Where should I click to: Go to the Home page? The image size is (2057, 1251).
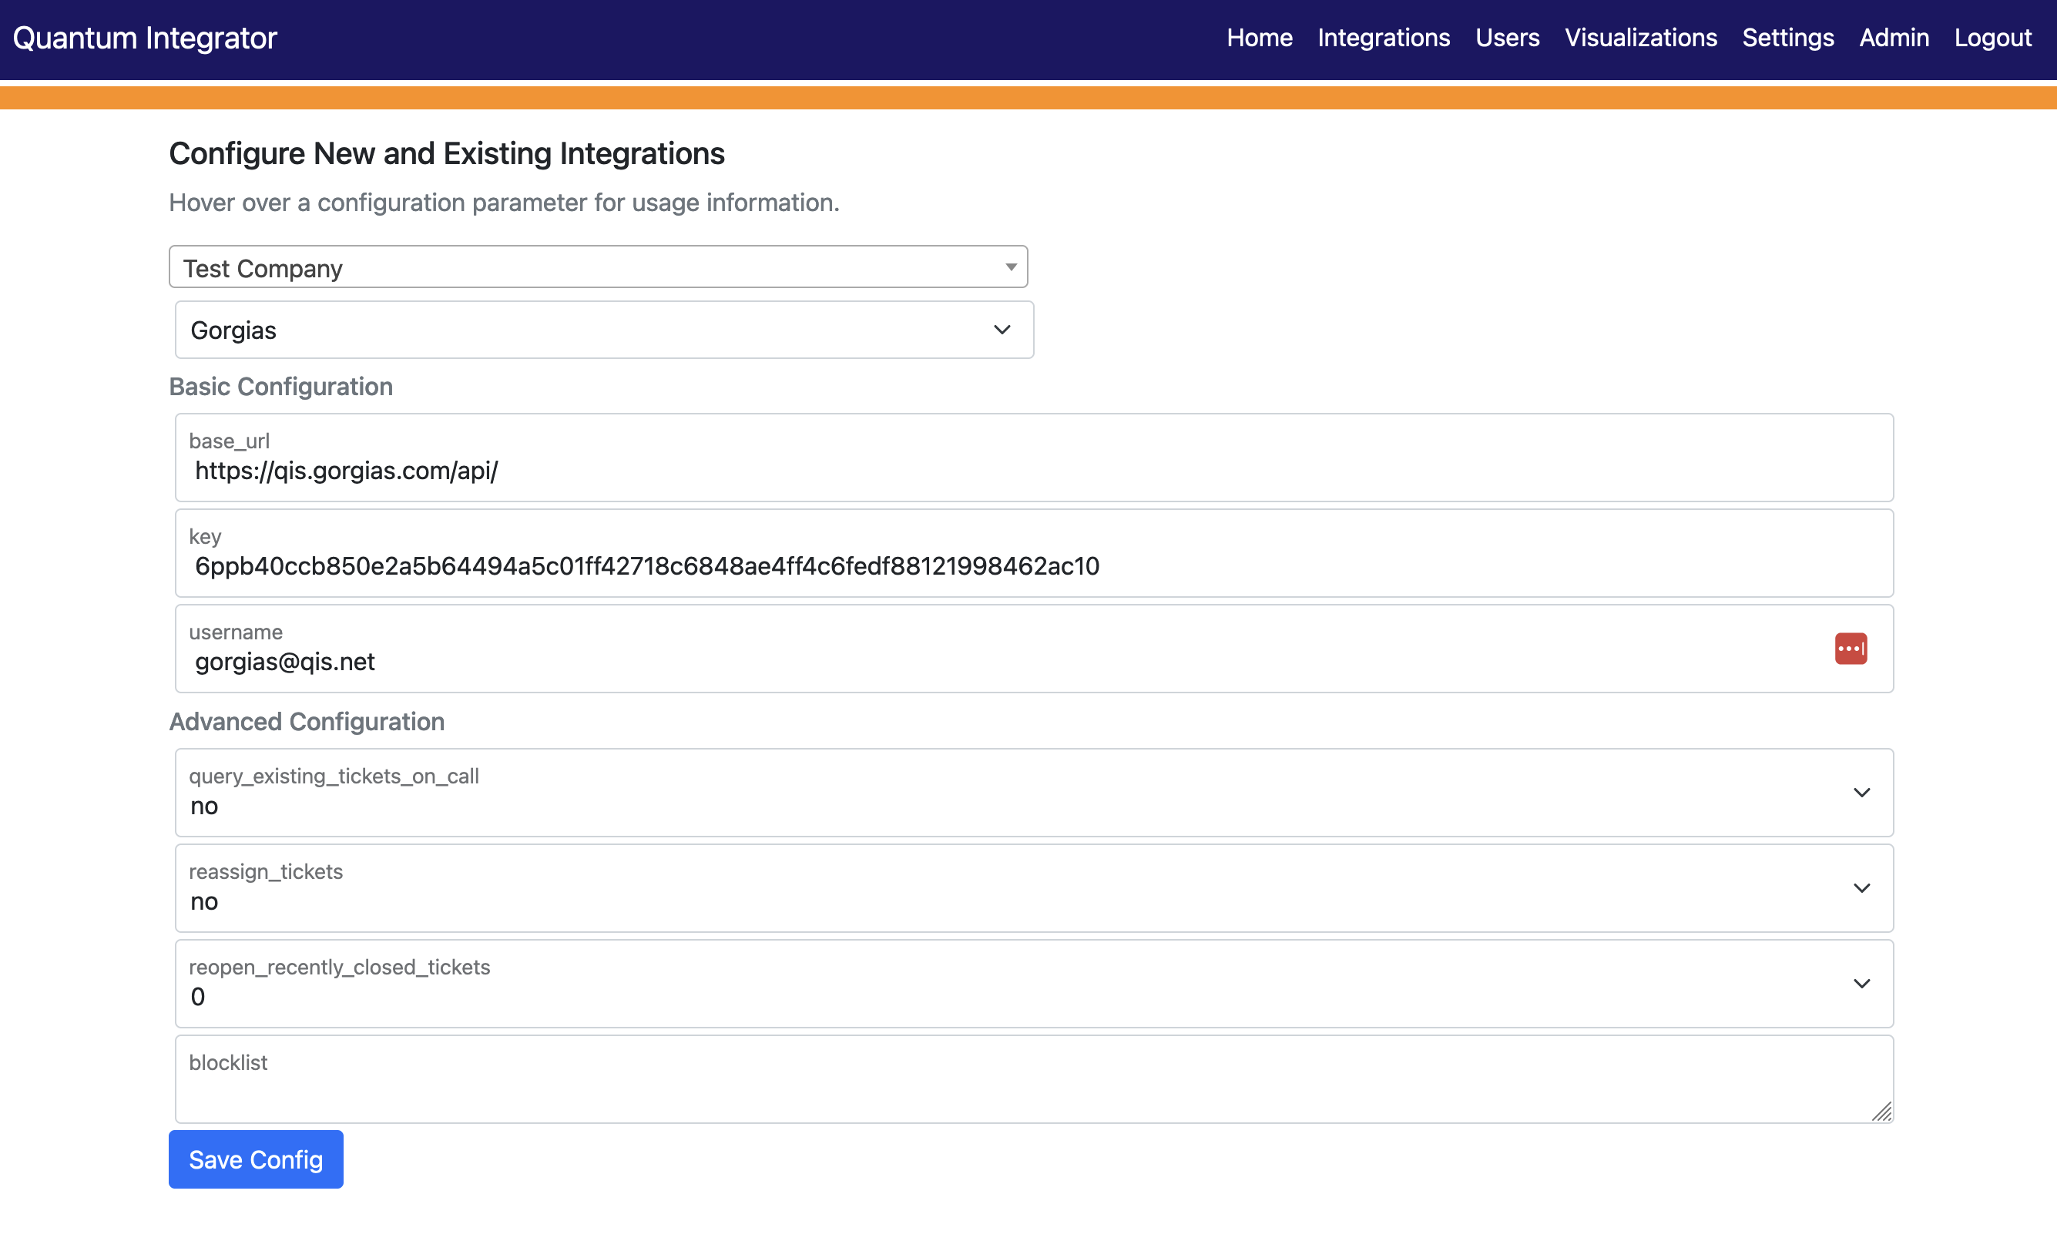click(x=1259, y=39)
